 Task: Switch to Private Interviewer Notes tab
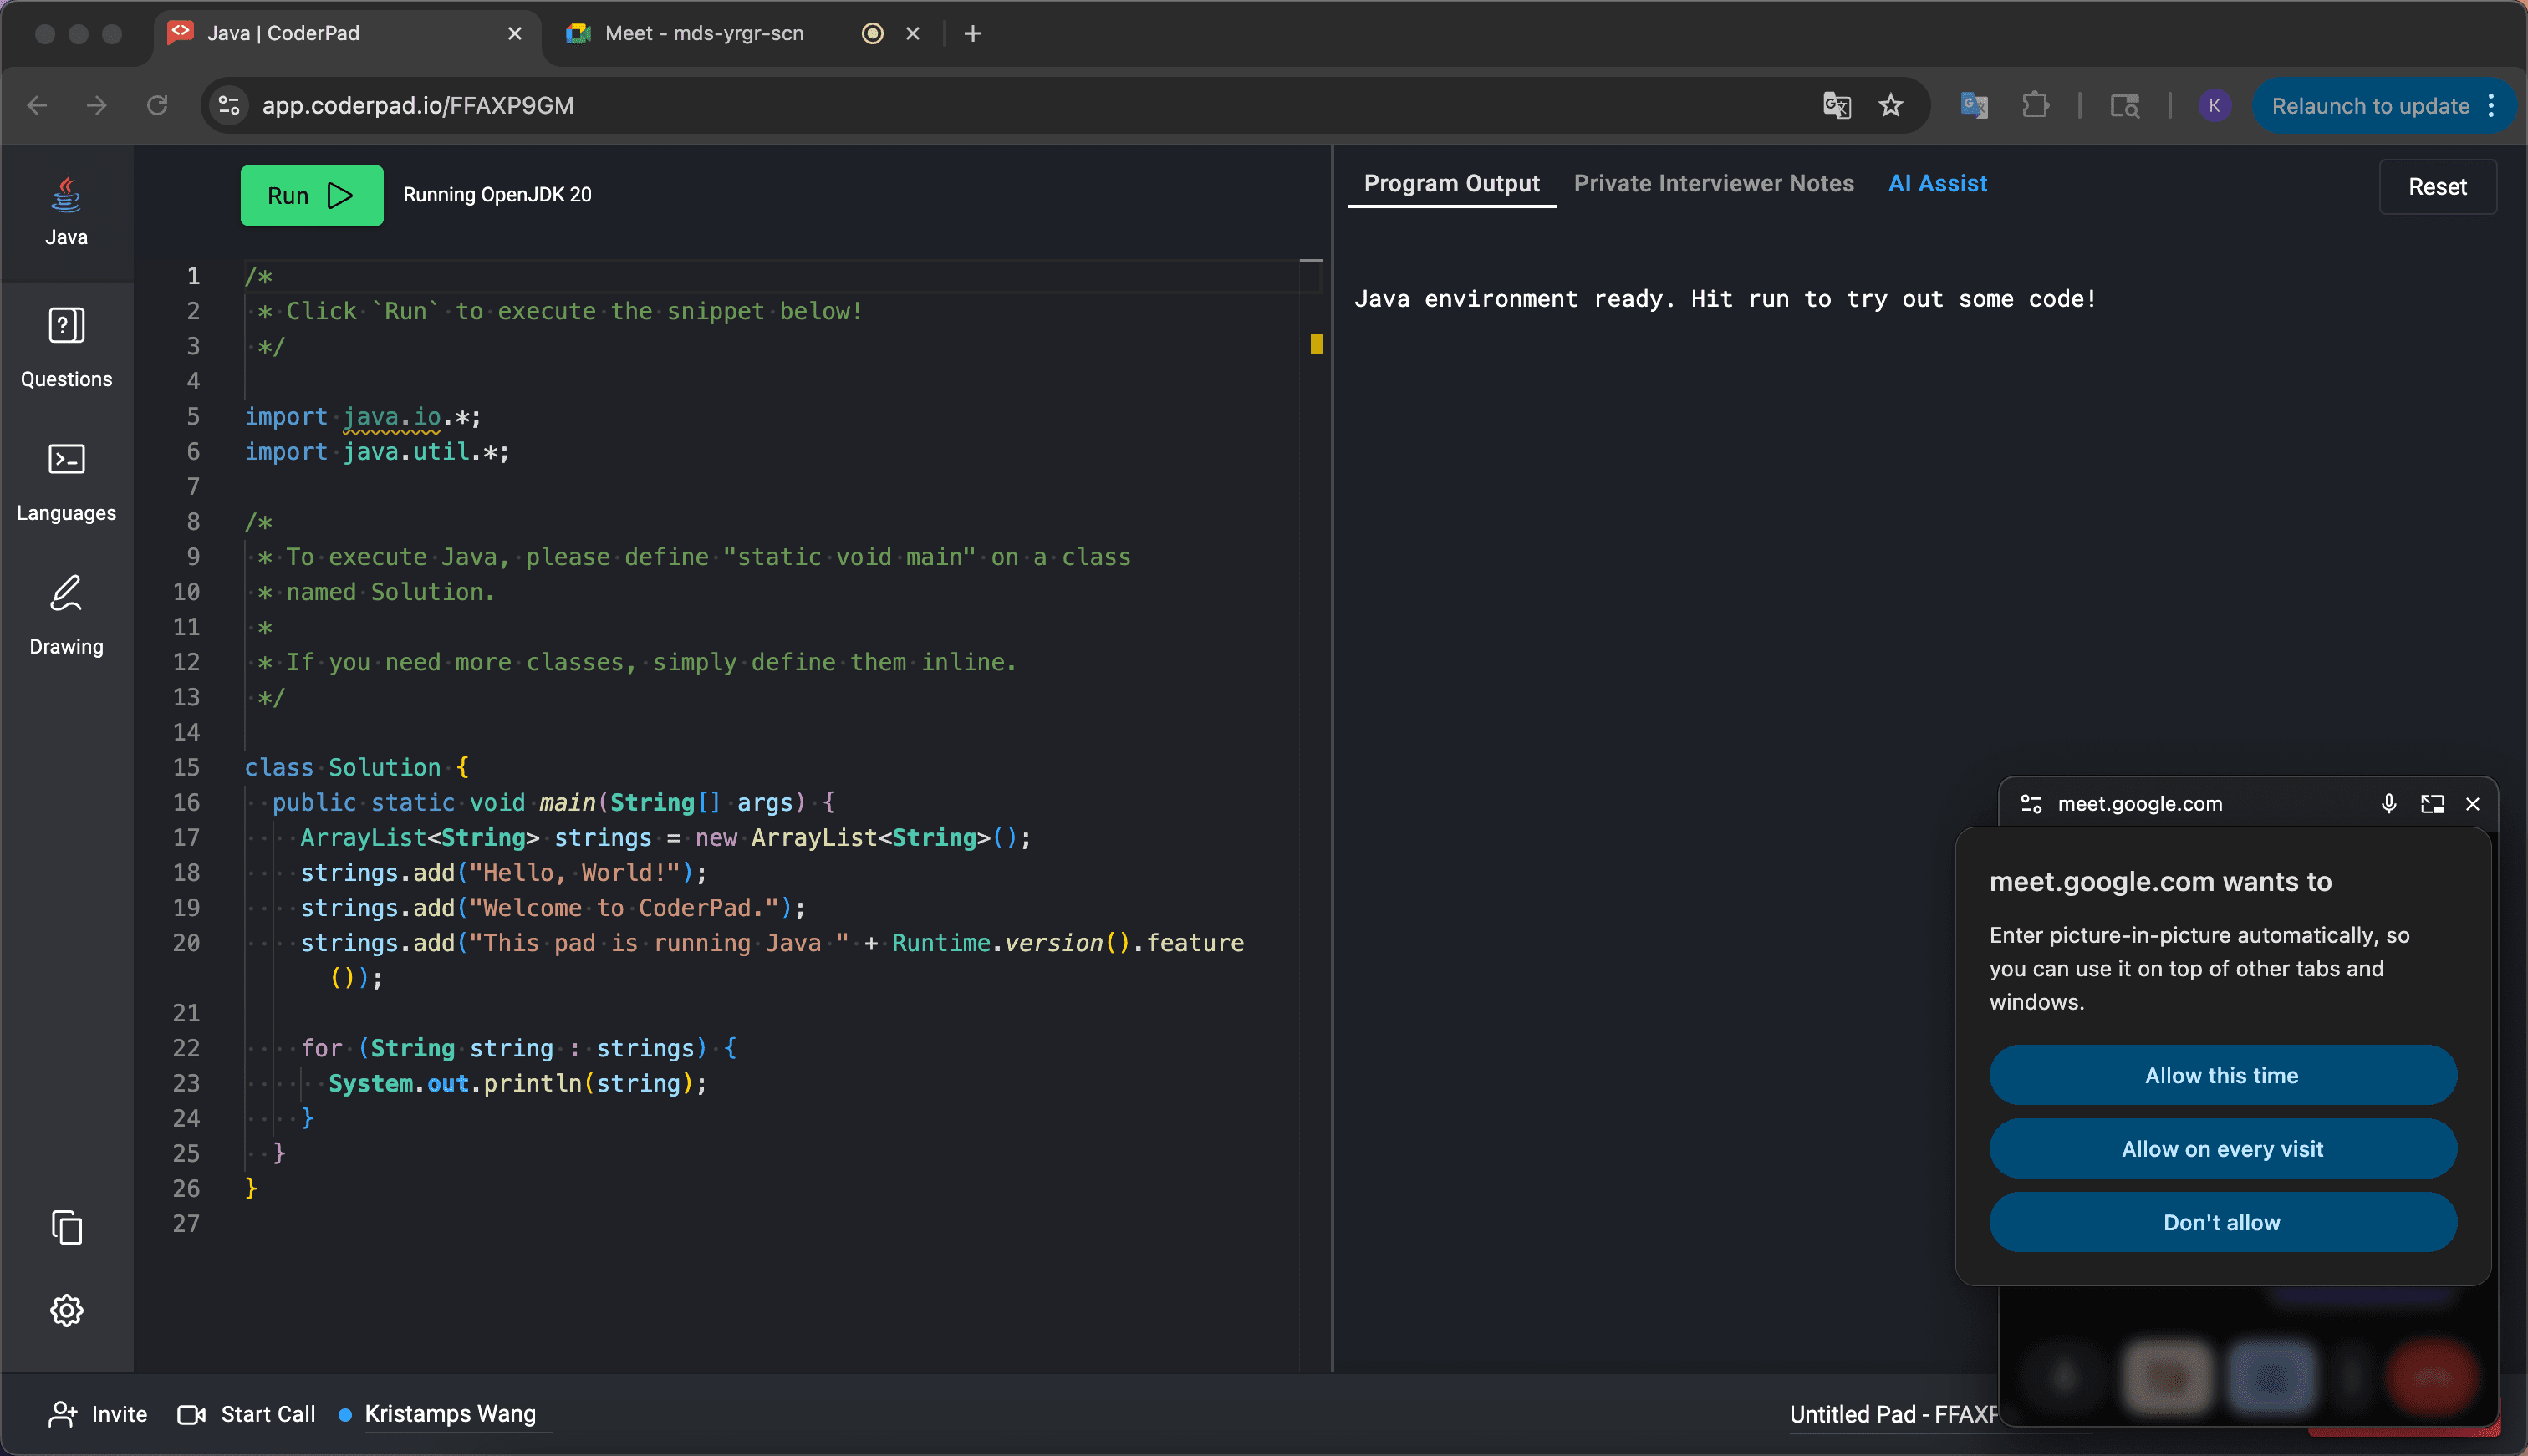click(x=1713, y=184)
